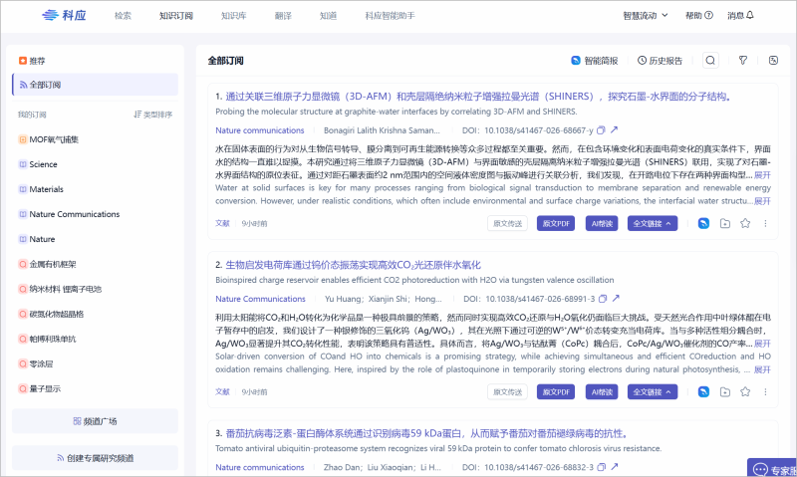The image size is (797, 477).
Task: Star the first article as favorite
Action: (744, 223)
